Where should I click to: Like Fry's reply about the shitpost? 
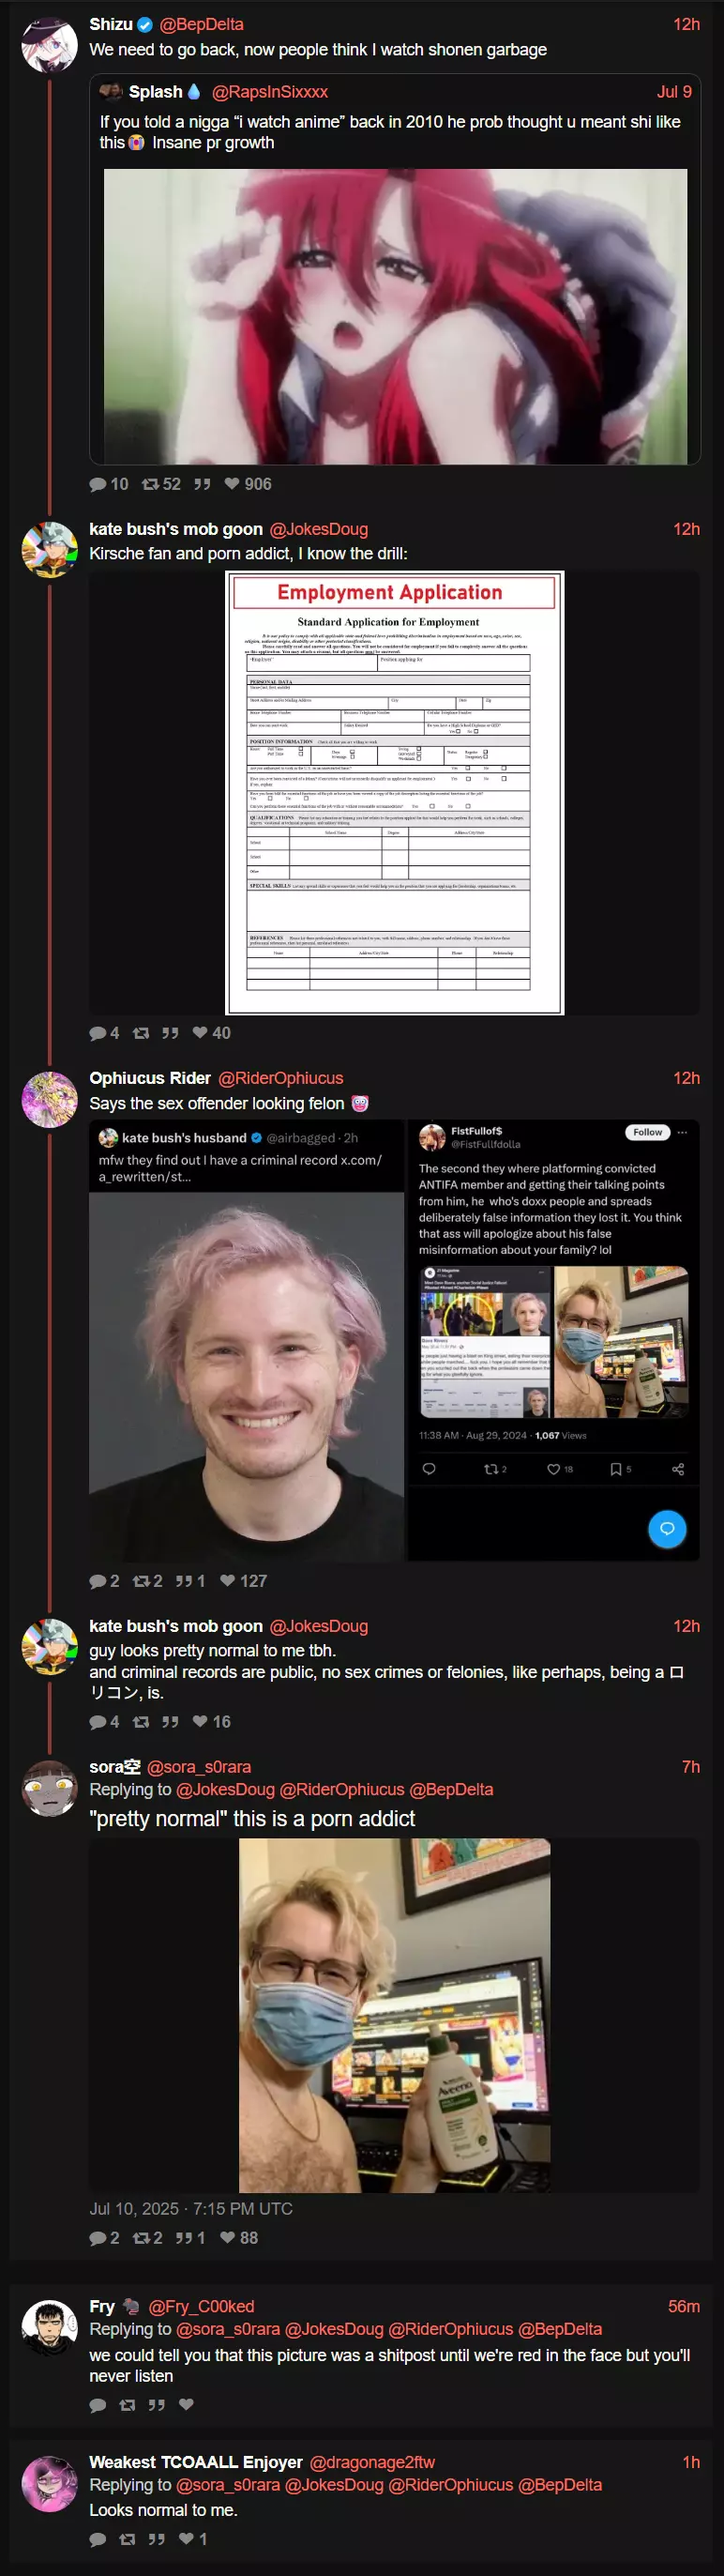coord(186,2404)
